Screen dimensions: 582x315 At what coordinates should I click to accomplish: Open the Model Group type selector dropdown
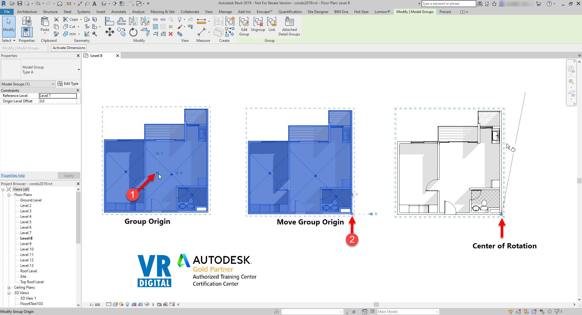tap(79, 70)
